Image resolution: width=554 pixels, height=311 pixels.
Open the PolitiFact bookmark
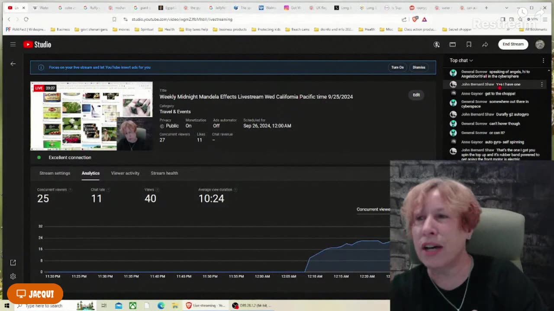pyautogui.click(x=26, y=29)
